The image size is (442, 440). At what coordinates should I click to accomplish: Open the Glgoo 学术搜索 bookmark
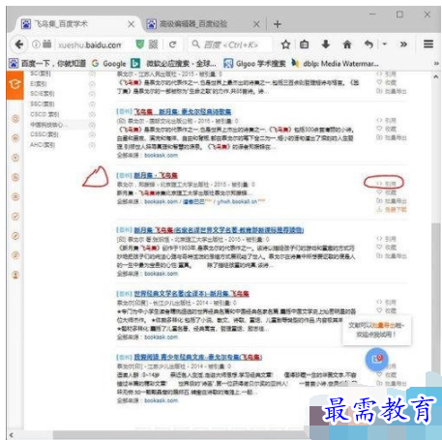(254, 64)
